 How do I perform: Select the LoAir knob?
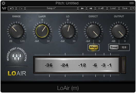pyautogui.click(x=42, y=31)
